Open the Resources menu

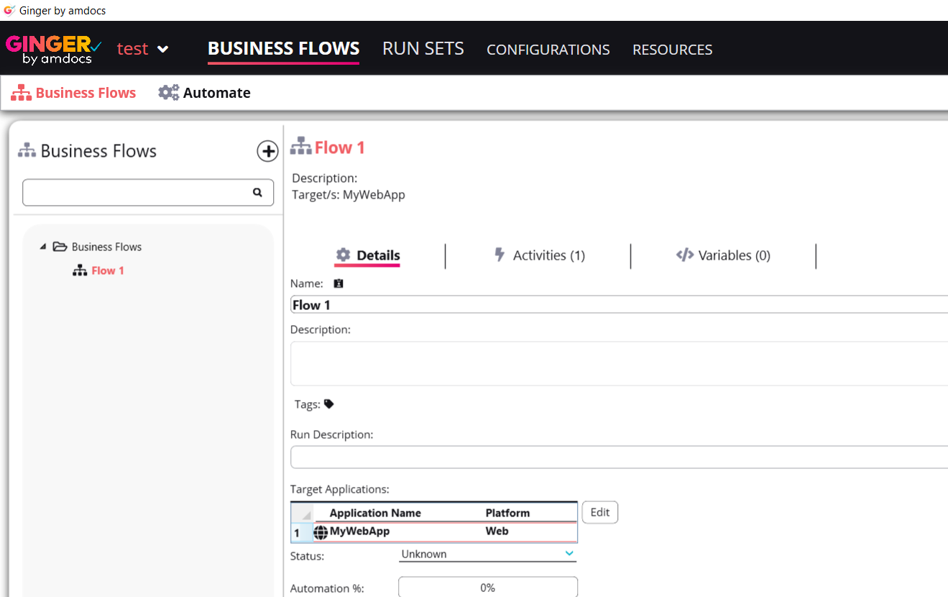[x=672, y=50]
